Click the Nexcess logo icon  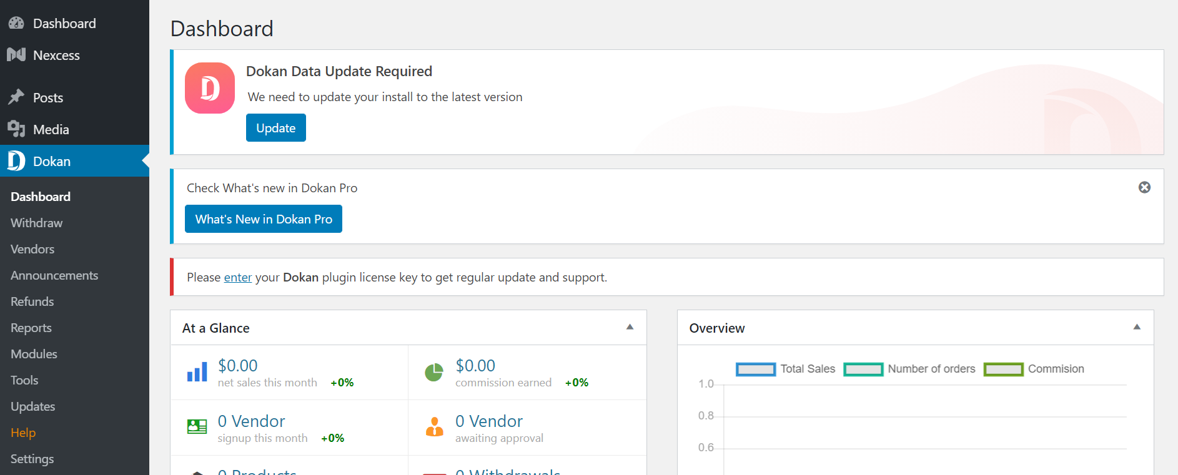tap(16, 55)
